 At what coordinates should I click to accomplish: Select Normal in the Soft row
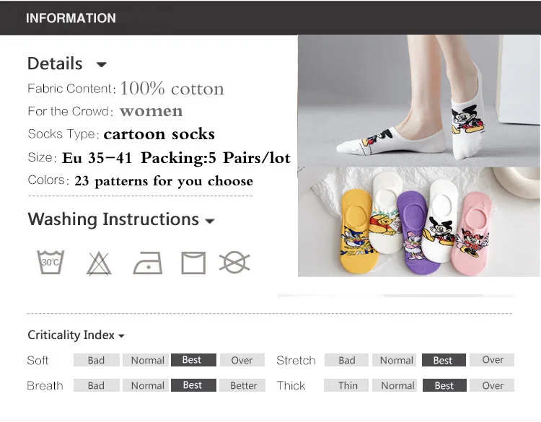(x=147, y=360)
